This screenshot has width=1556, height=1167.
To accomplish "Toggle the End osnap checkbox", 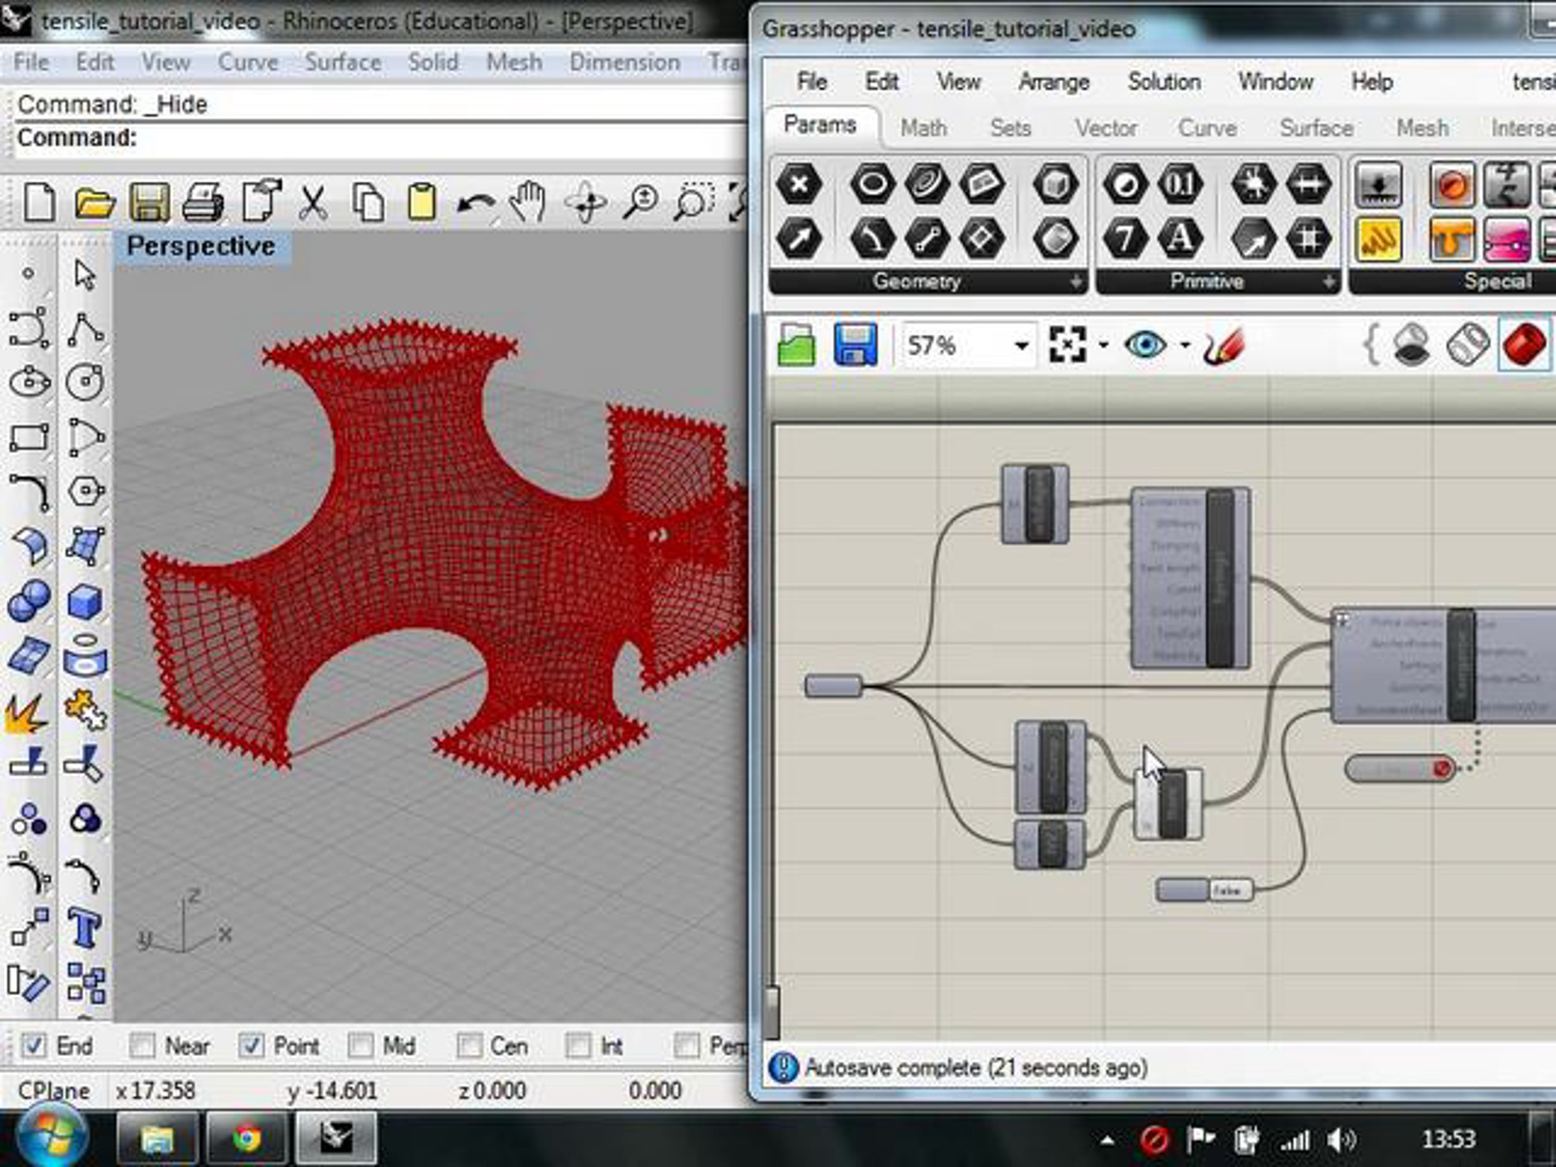I will tap(34, 1045).
